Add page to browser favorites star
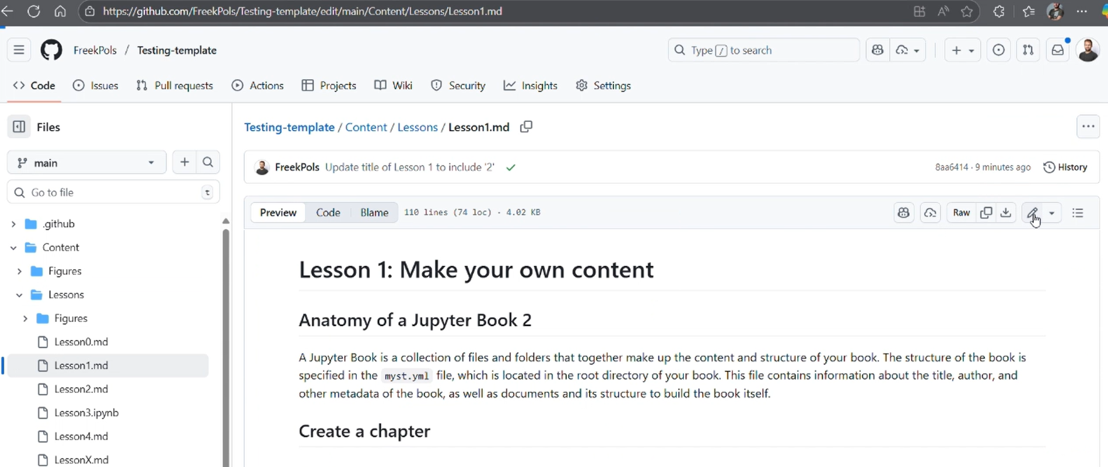 967,11
